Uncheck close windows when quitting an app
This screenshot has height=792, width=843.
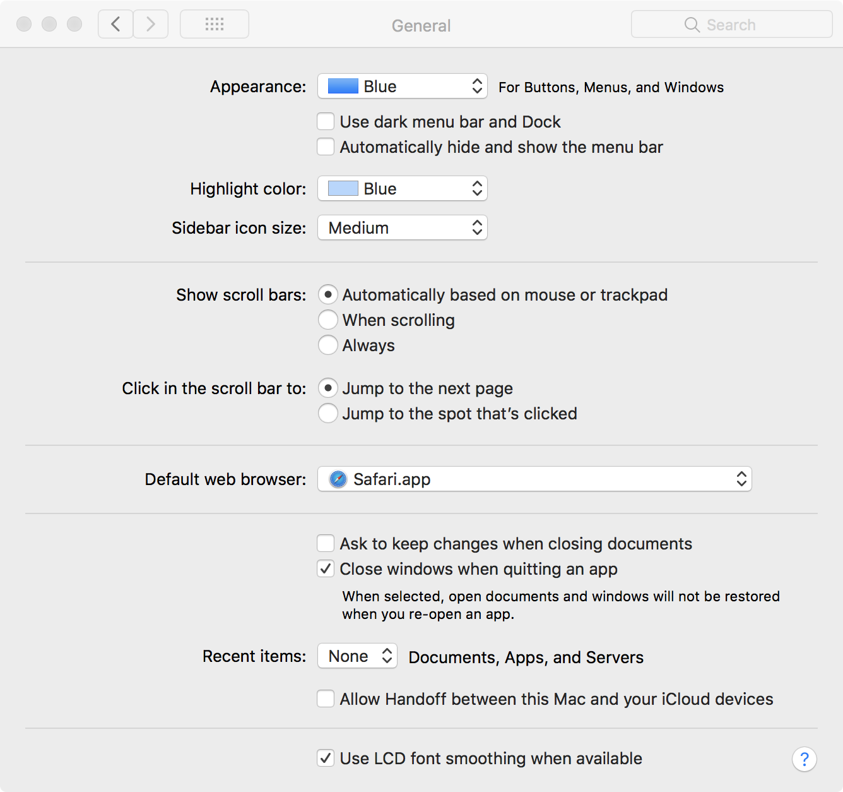point(326,568)
